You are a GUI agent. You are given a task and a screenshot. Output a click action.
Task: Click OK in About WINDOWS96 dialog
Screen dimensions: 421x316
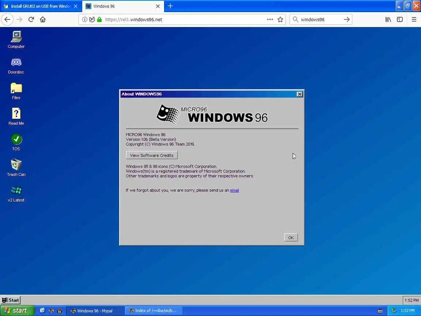pyautogui.click(x=291, y=237)
